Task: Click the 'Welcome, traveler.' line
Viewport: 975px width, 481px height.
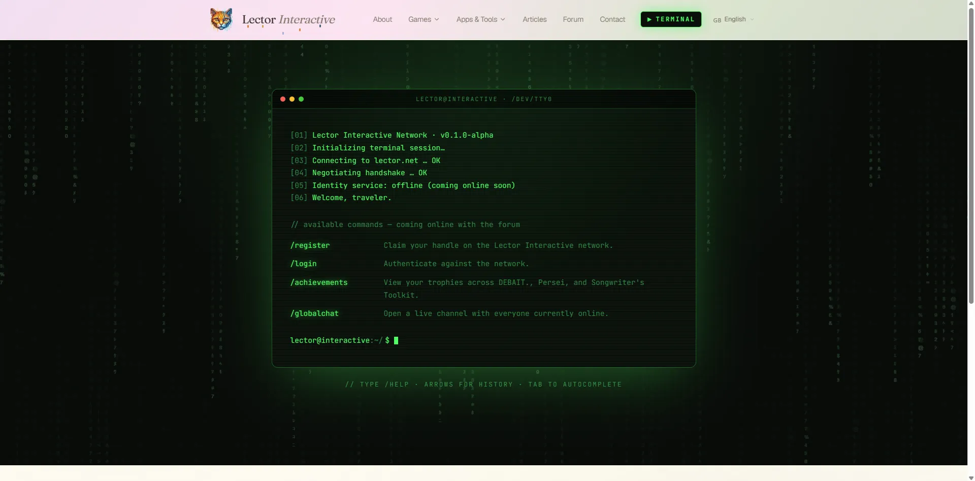Action: coord(351,198)
